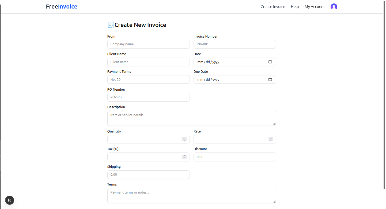The height and width of the screenshot is (209, 386).
Task: Open the calendar picker for the Date field
Action: click(x=270, y=62)
